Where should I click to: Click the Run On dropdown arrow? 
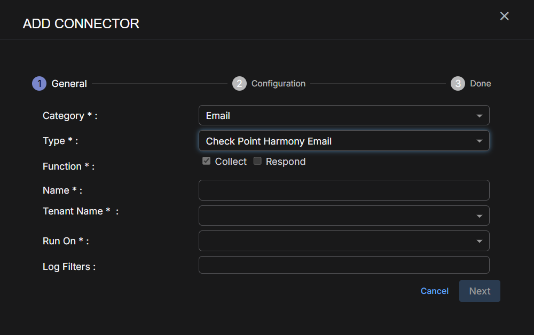pos(479,241)
